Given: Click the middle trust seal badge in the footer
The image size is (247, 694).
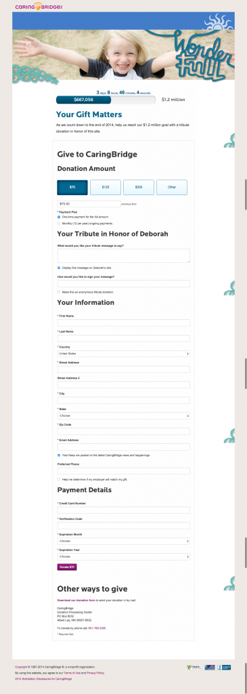Looking at the screenshot, I should pos(209,667).
